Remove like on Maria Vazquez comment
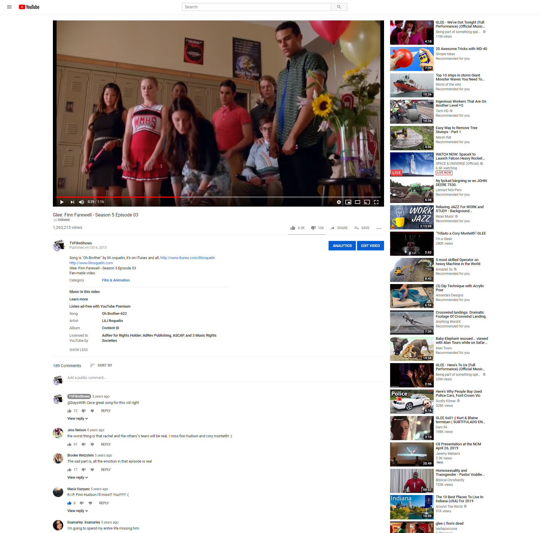The width and height of the screenshot is (541, 533). (x=69, y=503)
